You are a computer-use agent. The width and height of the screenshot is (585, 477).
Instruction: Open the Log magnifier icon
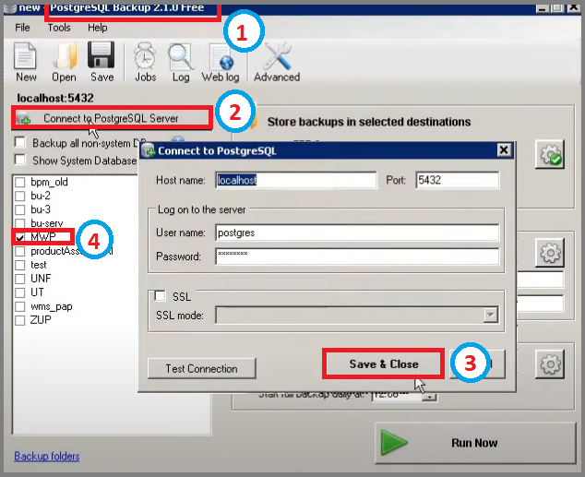click(x=181, y=62)
